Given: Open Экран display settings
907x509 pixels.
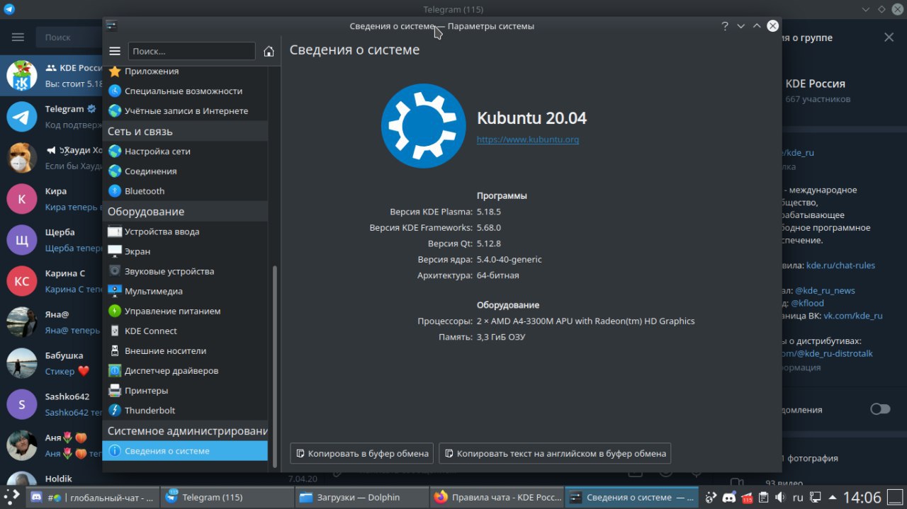Looking at the screenshot, I should 186,251.
